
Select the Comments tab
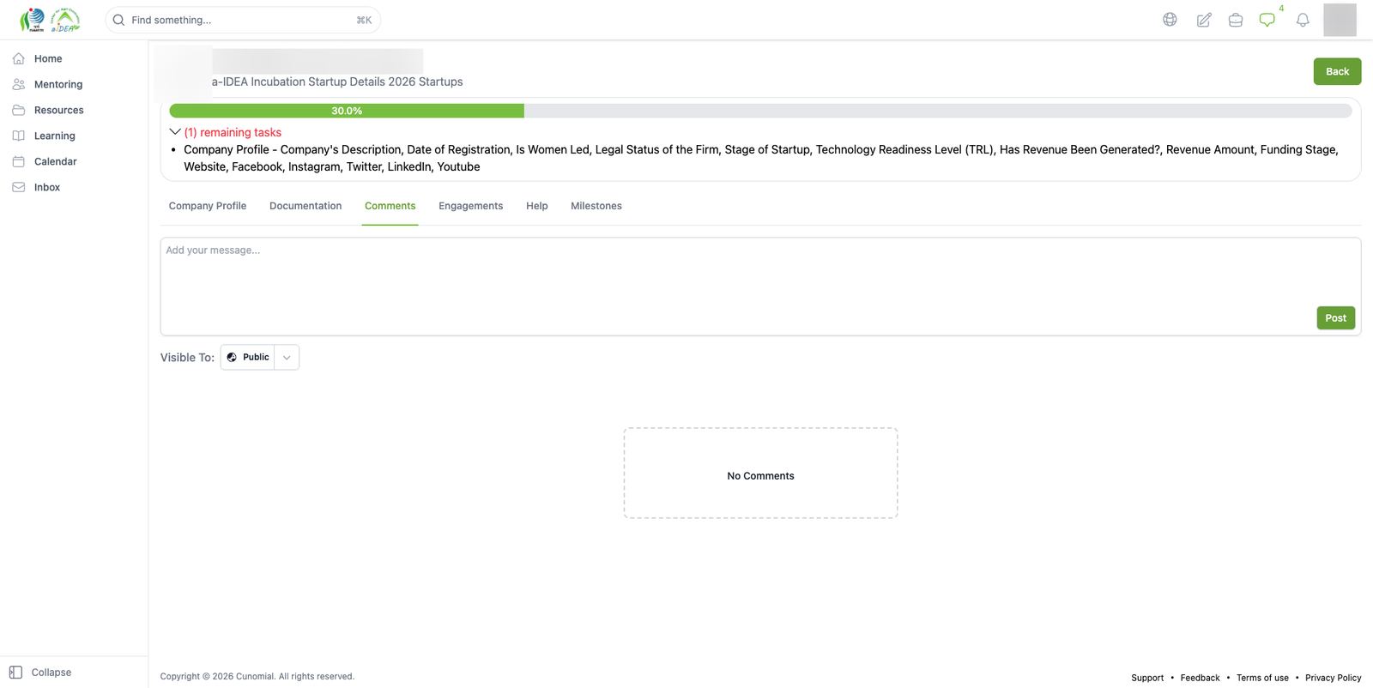pyautogui.click(x=390, y=206)
